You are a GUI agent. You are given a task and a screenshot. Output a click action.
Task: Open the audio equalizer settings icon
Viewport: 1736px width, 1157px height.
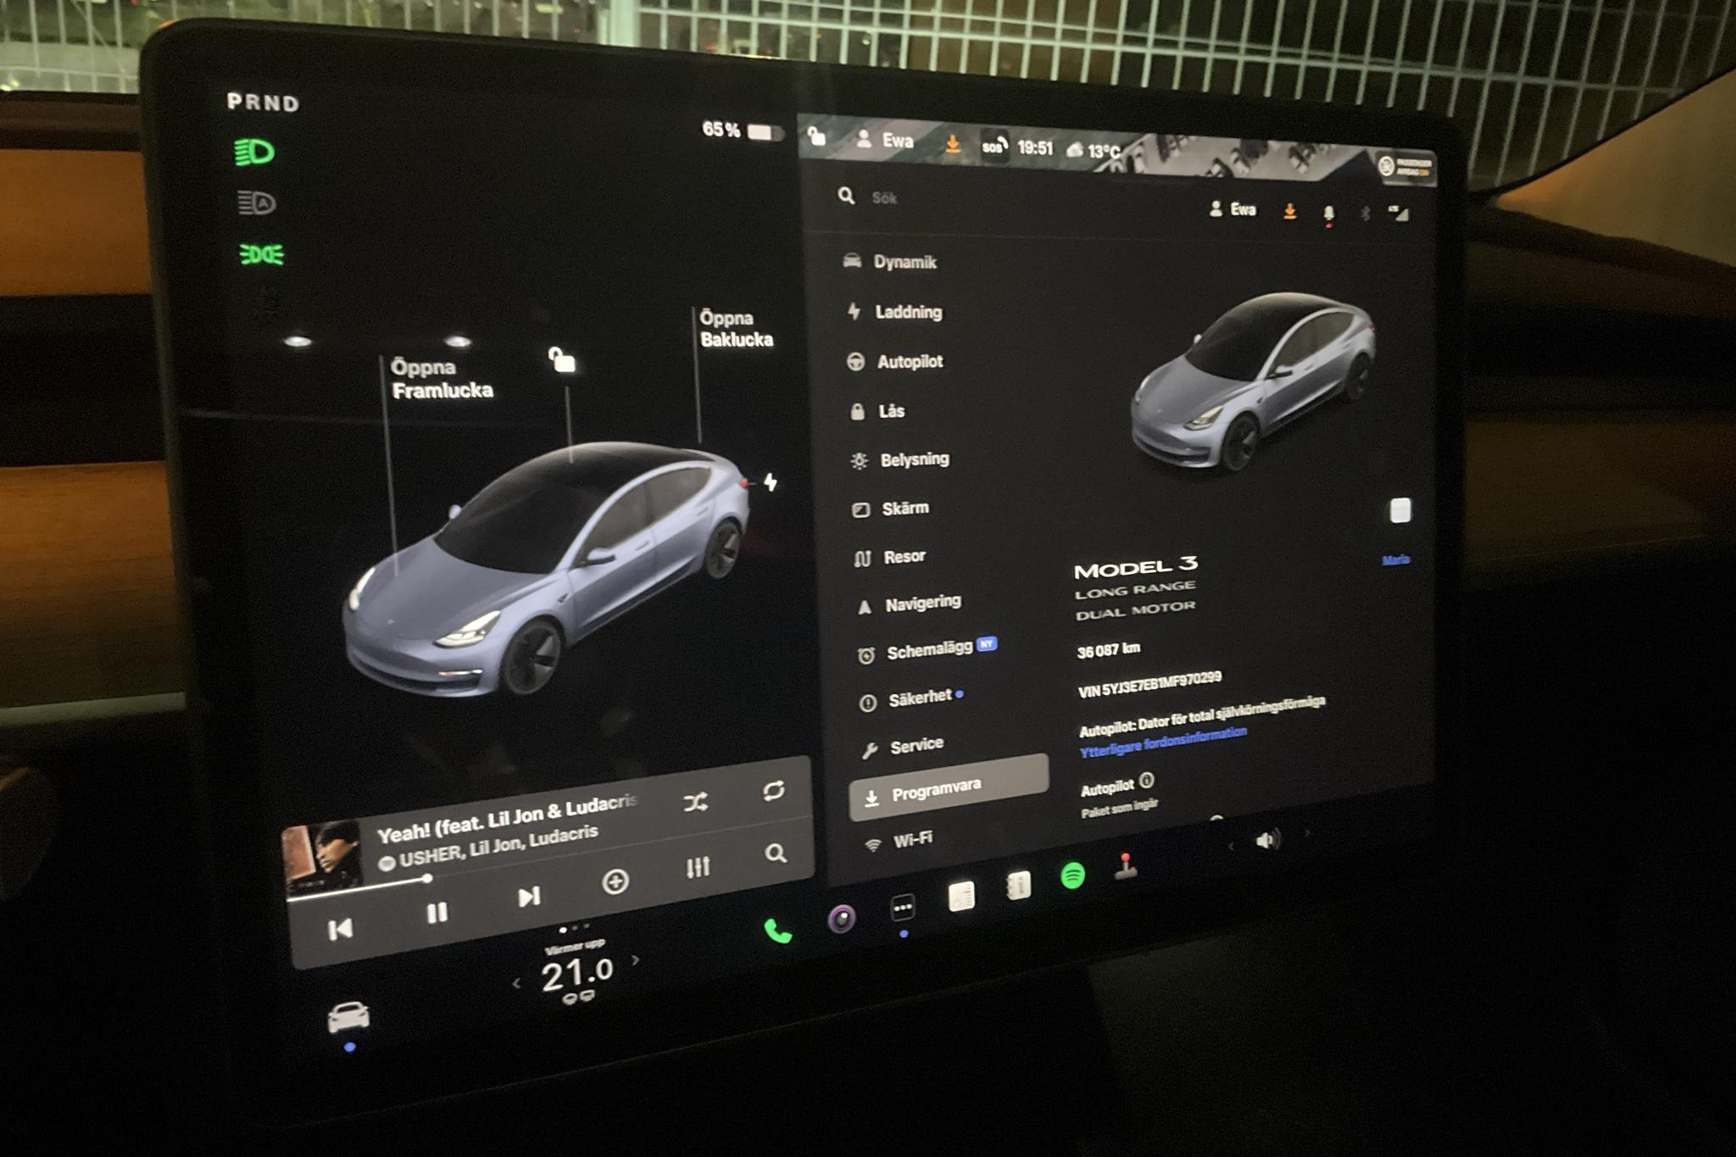pos(698,867)
